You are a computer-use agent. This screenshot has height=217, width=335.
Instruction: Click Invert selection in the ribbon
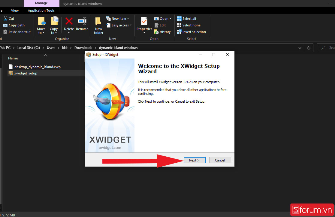(x=192, y=32)
